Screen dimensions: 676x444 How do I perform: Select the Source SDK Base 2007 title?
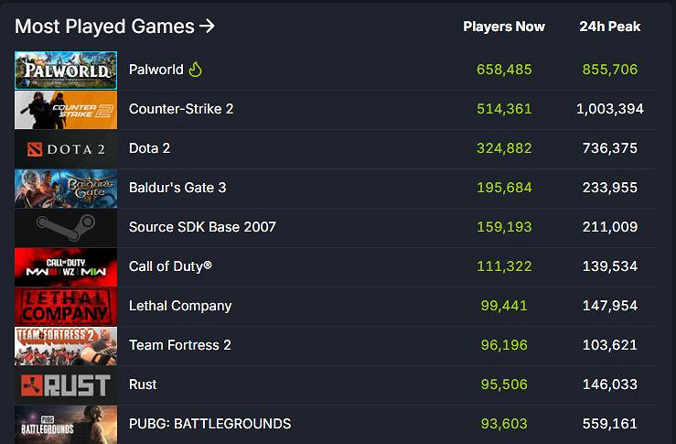(202, 227)
